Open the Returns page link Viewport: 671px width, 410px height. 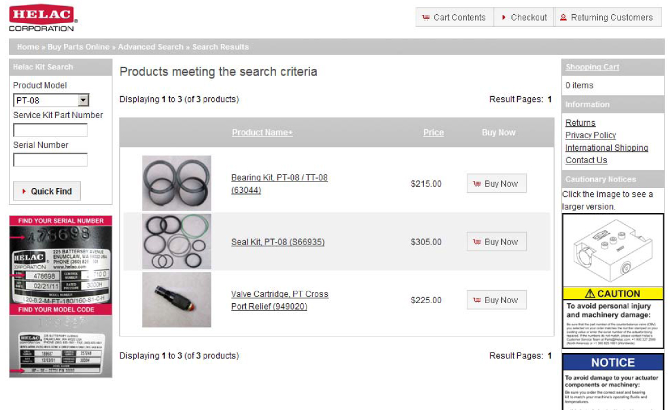580,123
